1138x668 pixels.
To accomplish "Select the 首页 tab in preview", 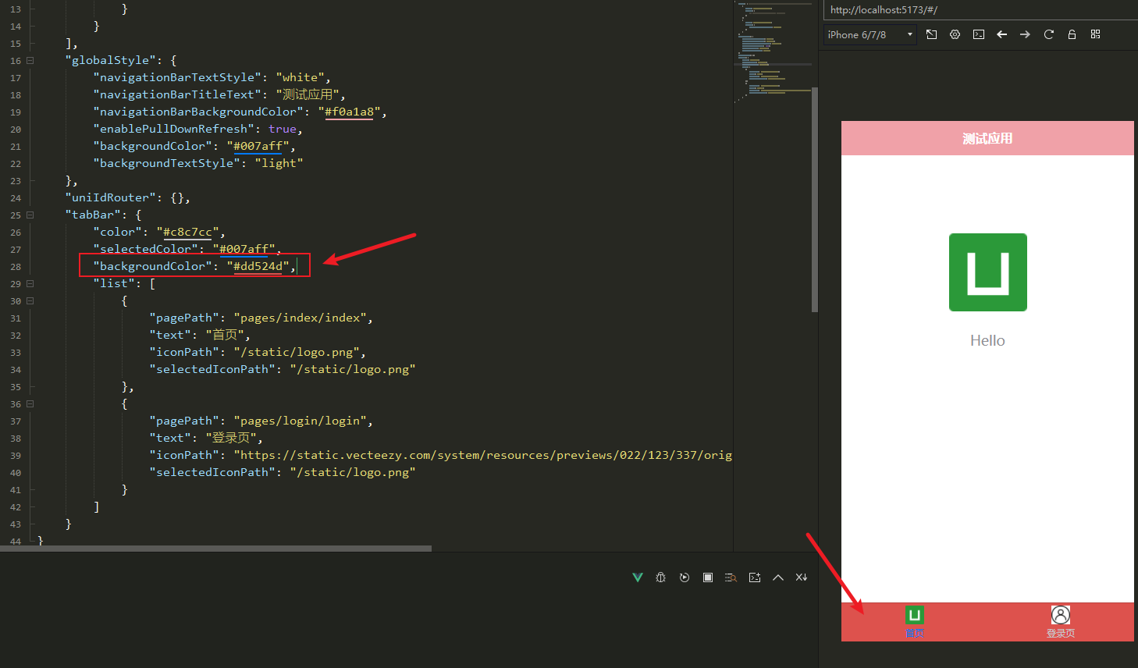I will point(915,622).
